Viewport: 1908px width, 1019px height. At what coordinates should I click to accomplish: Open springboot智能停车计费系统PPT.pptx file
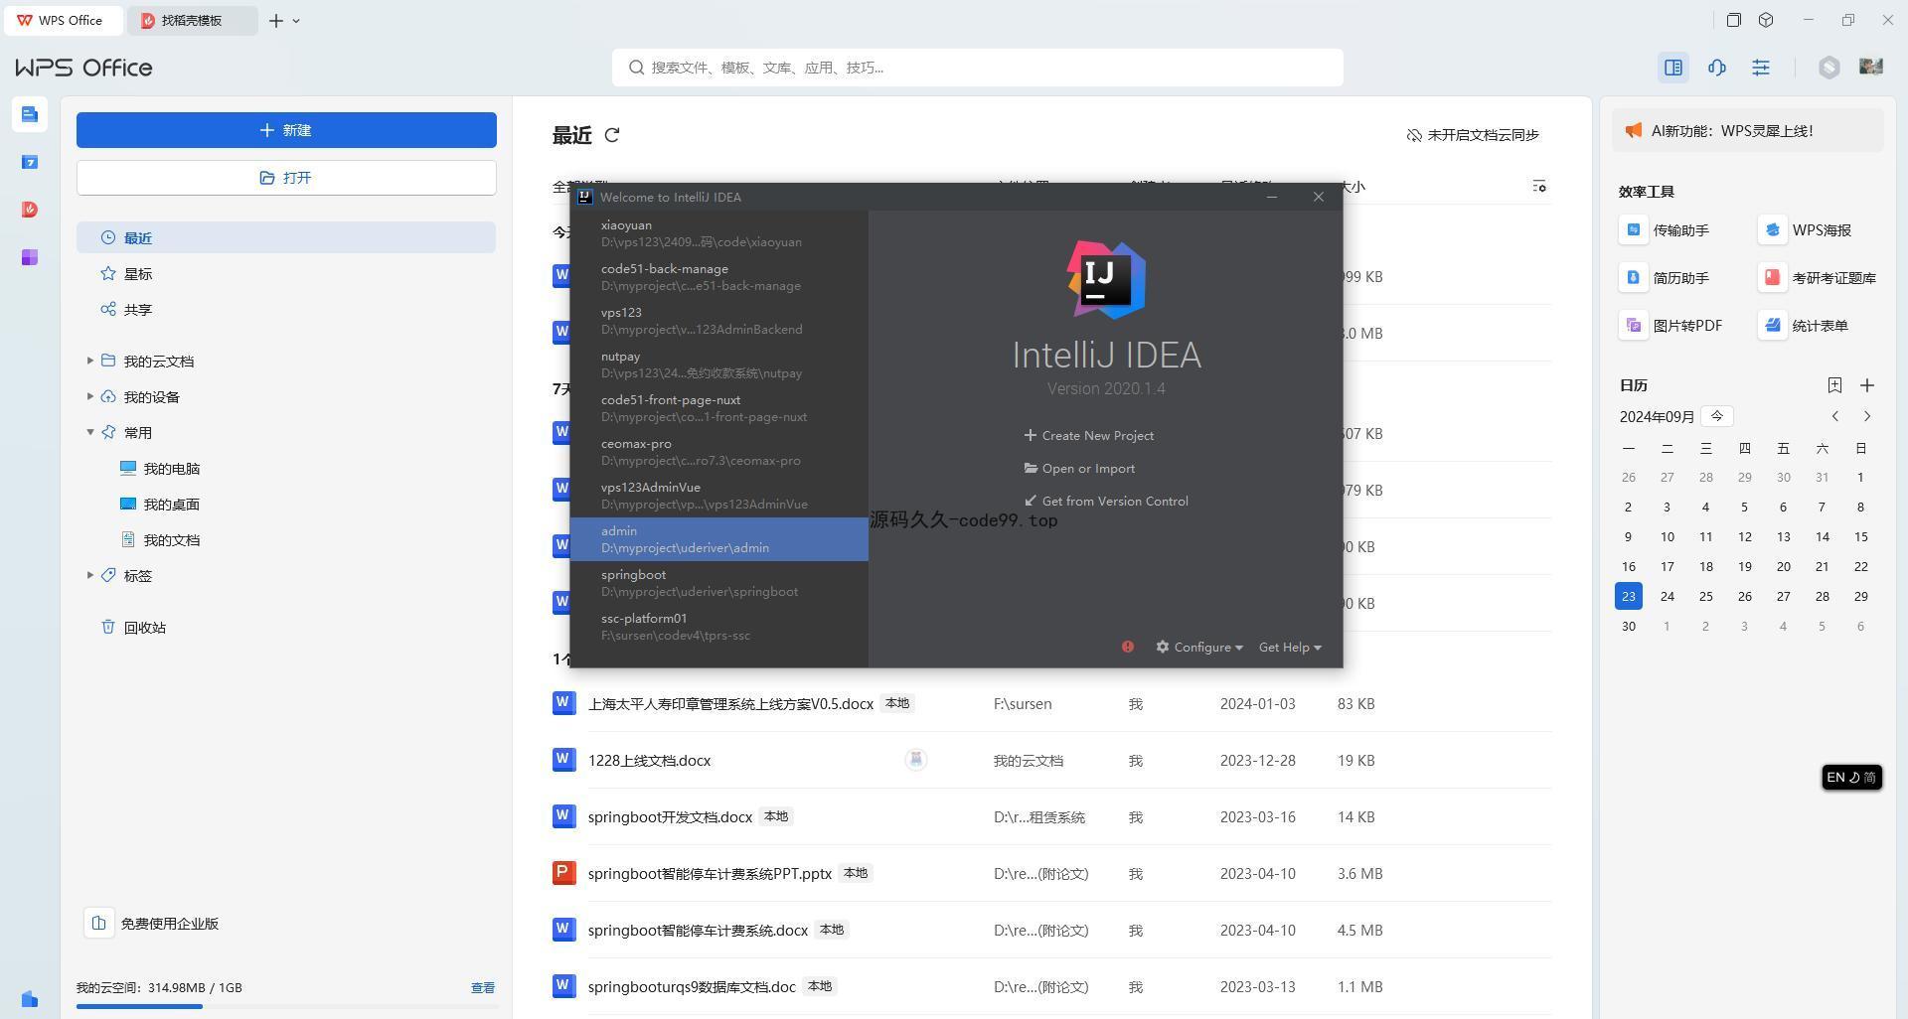[710, 873]
